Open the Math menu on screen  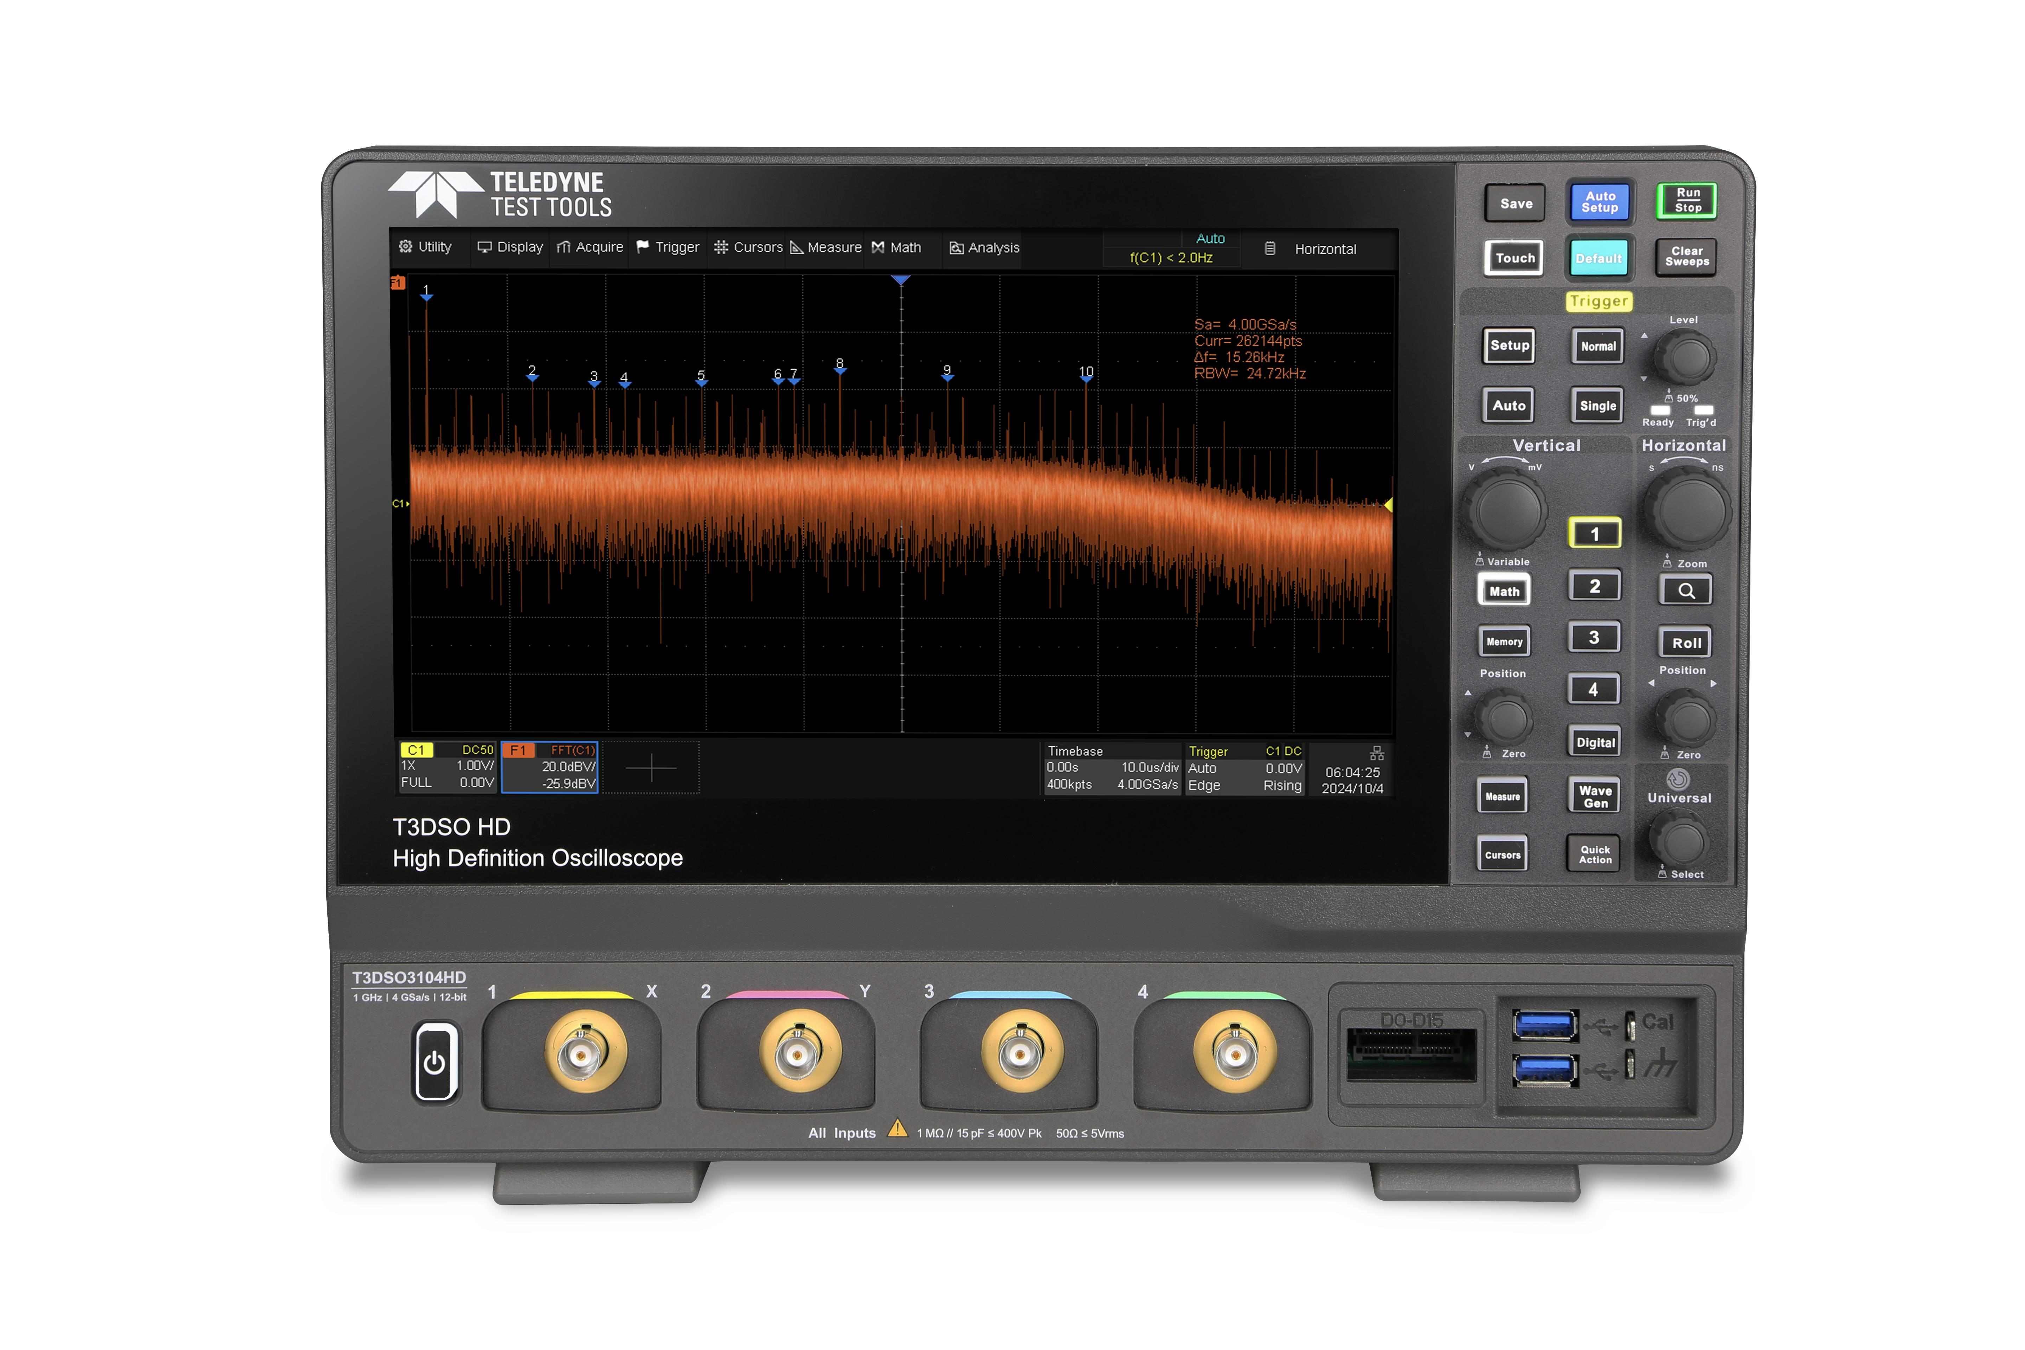click(896, 247)
